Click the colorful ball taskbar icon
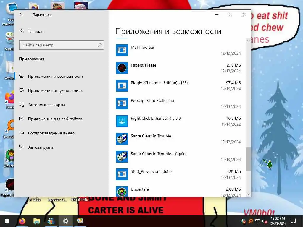This screenshot has height=227, width=303. 80,220
